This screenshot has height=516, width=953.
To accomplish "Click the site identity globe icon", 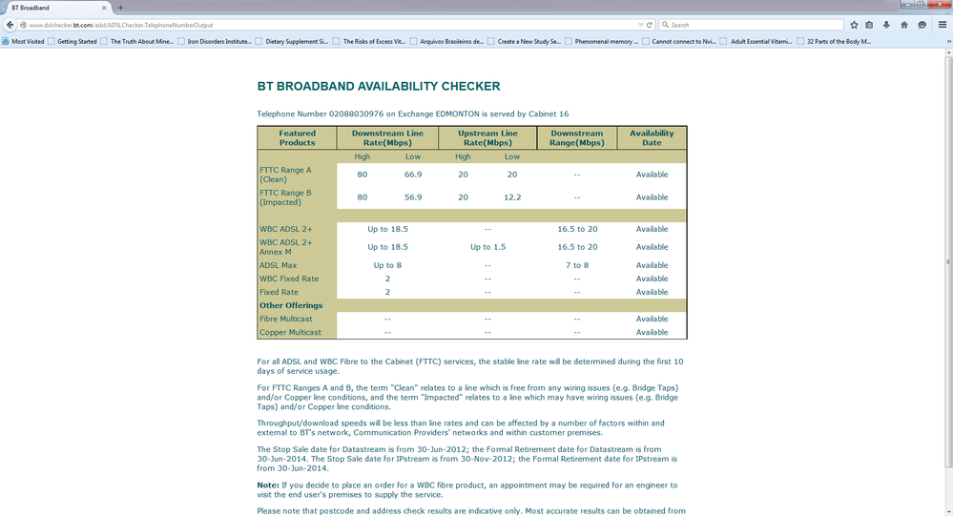I will click(23, 25).
